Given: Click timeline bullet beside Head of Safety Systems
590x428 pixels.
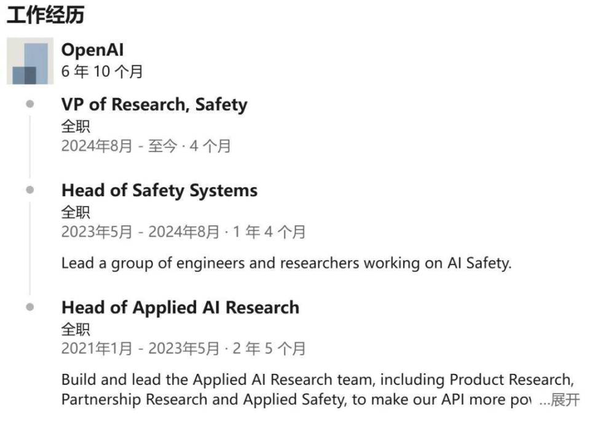Looking at the screenshot, I should pyautogui.click(x=30, y=190).
